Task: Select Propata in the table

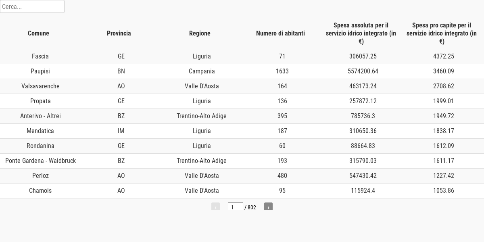Action: 40,101
